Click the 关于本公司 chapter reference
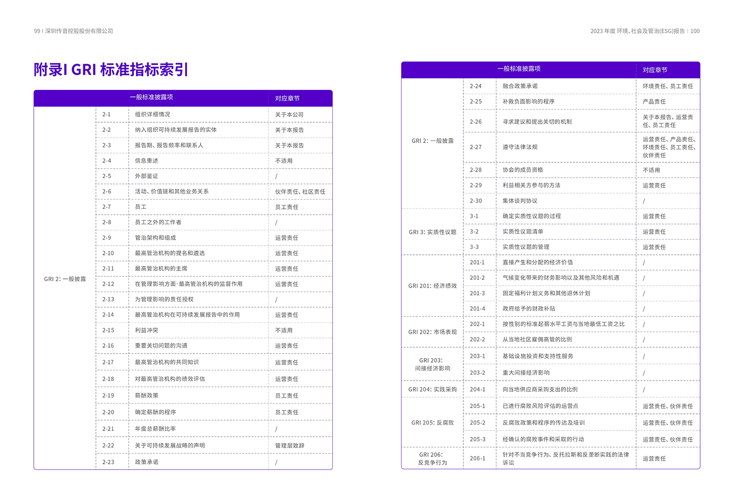The width and height of the screenshot is (734, 497). click(289, 114)
